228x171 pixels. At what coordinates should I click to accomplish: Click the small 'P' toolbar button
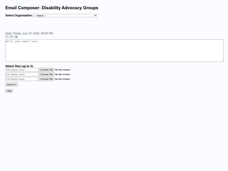(11, 37)
